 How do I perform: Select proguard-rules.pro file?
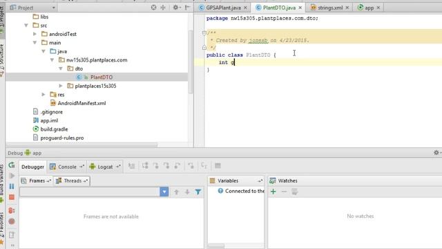[x=62, y=138]
